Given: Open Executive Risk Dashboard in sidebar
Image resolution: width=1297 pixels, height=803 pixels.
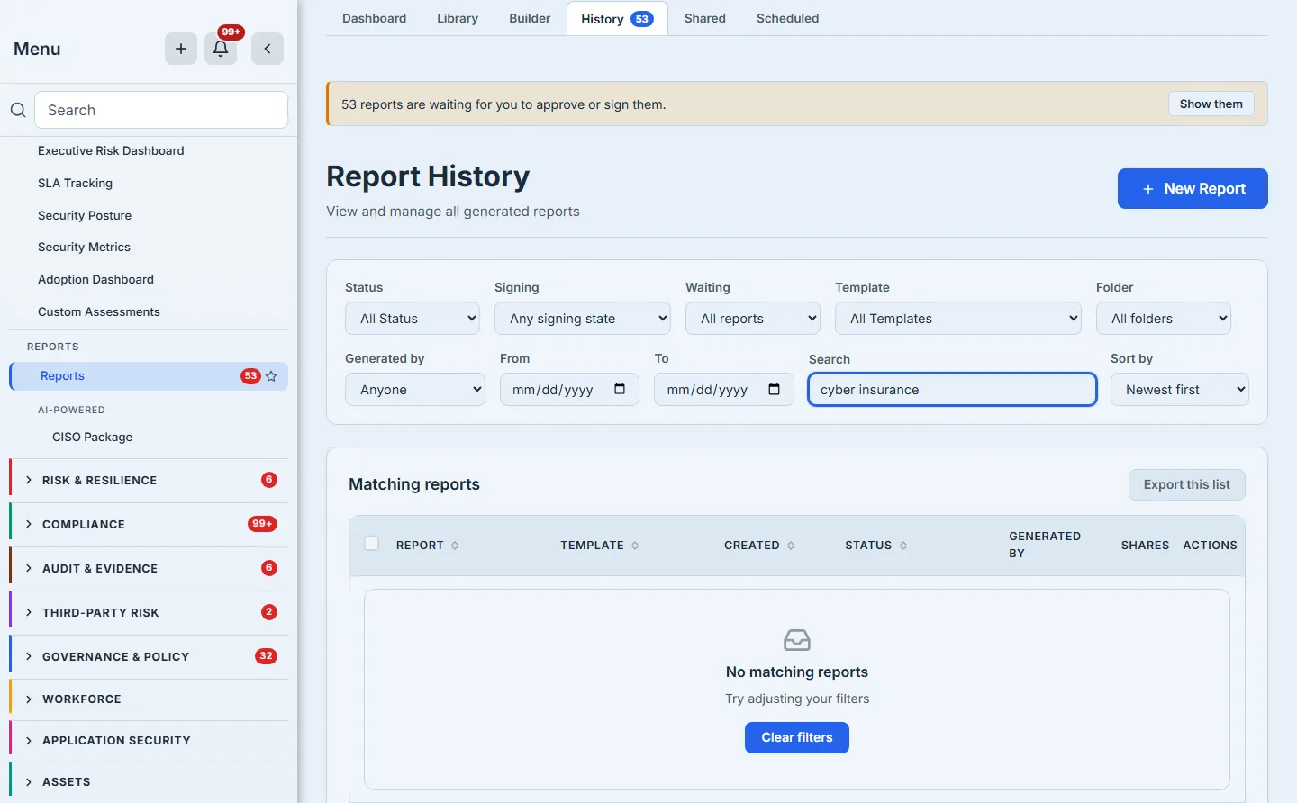Looking at the screenshot, I should tap(111, 150).
